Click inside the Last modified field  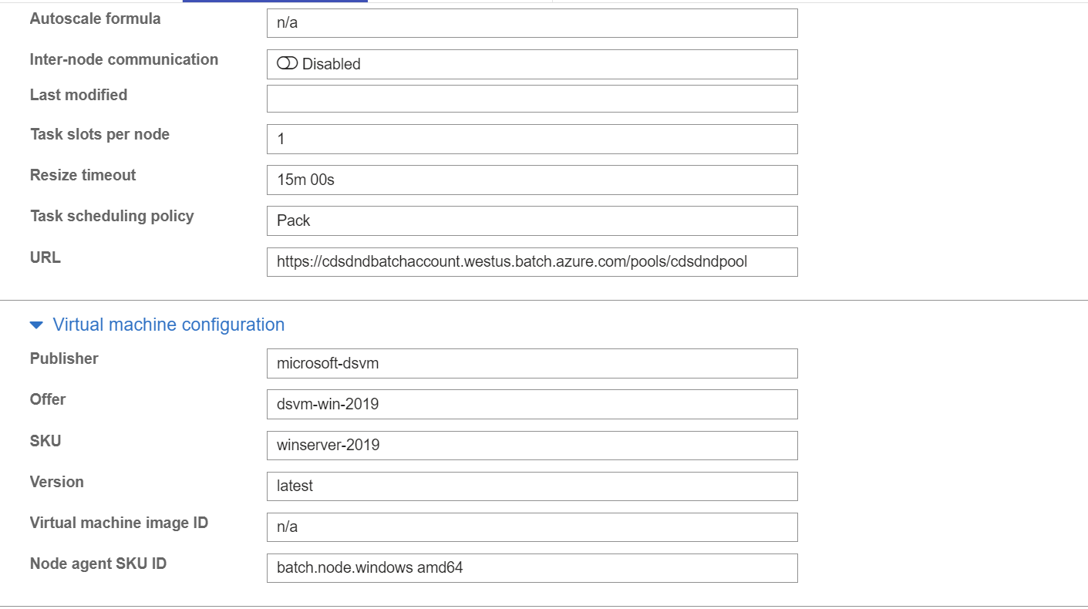(532, 98)
